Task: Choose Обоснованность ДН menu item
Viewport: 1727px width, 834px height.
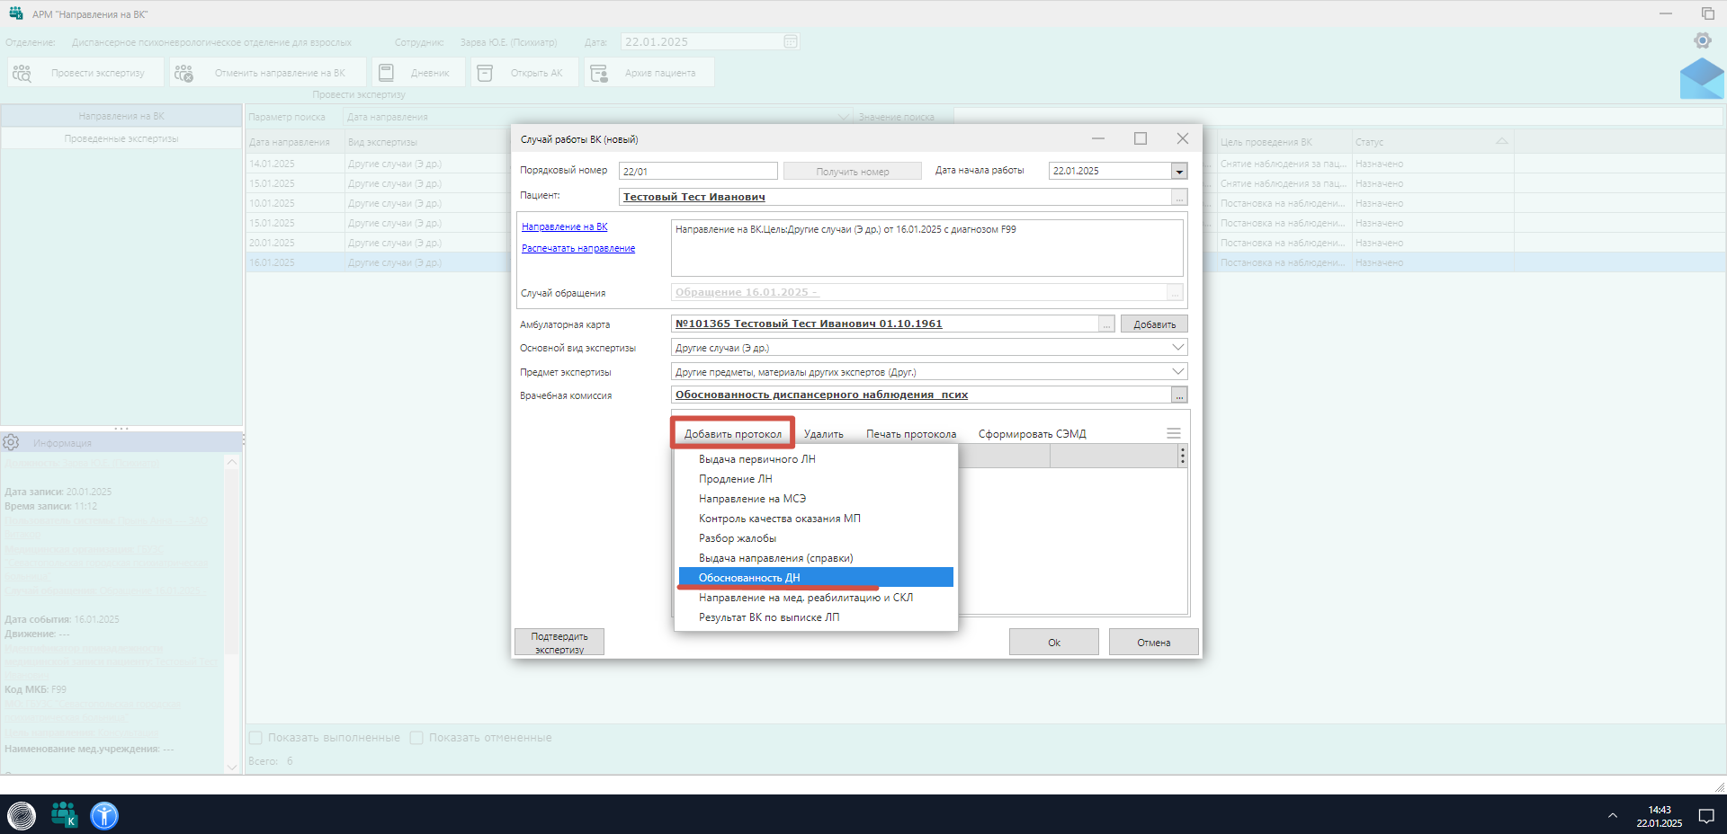Action: coord(816,578)
